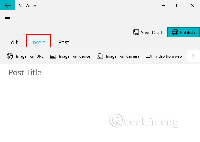Viewport: 200px width, 142px height.
Task: Expand more insert options with the chevron
Action: (x=193, y=56)
